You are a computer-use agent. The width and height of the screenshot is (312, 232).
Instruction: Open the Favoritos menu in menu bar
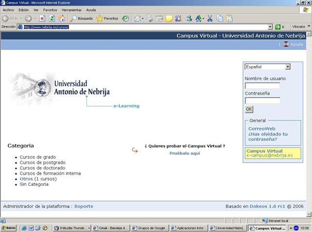(x=50, y=10)
